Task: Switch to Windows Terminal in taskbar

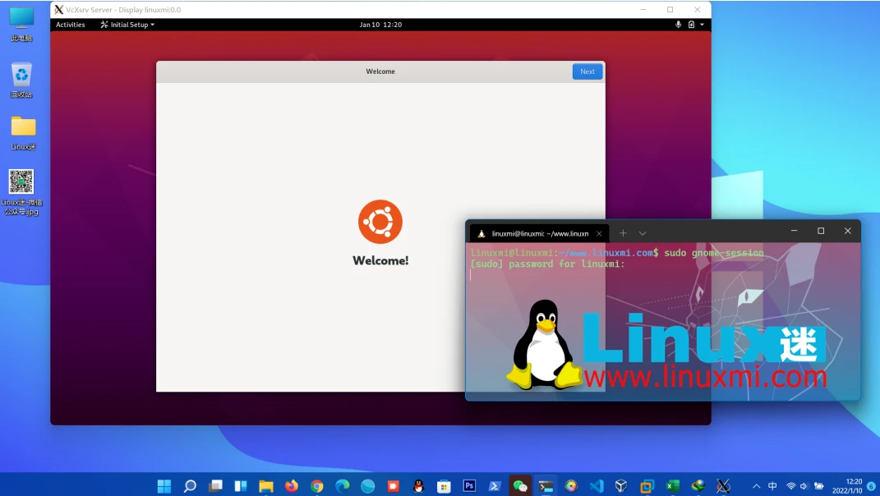Action: pos(546,486)
